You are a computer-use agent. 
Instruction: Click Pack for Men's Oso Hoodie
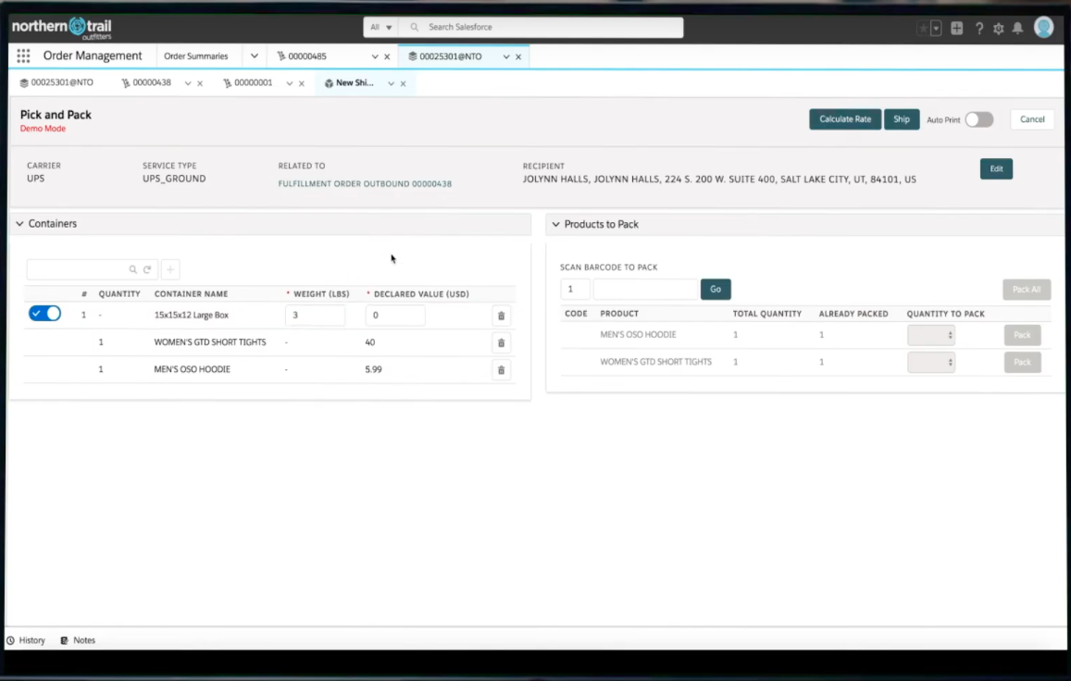pyautogui.click(x=1023, y=335)
